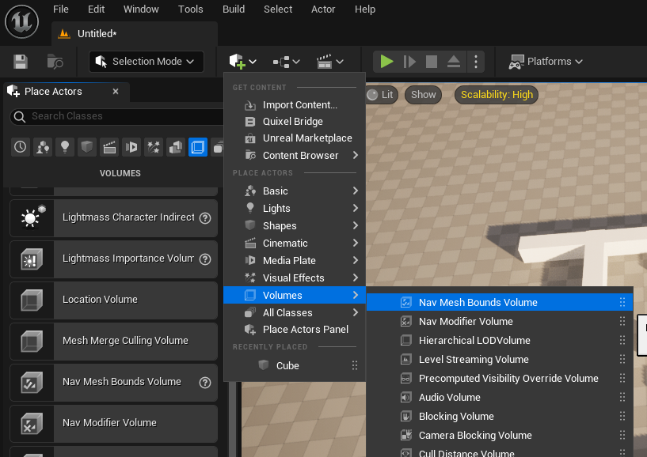Image resolution: width=647 pixels, height=457 pixels.
Task: Show Media Plate category icon in Place Actors
Action: click(x=131, y=147)
